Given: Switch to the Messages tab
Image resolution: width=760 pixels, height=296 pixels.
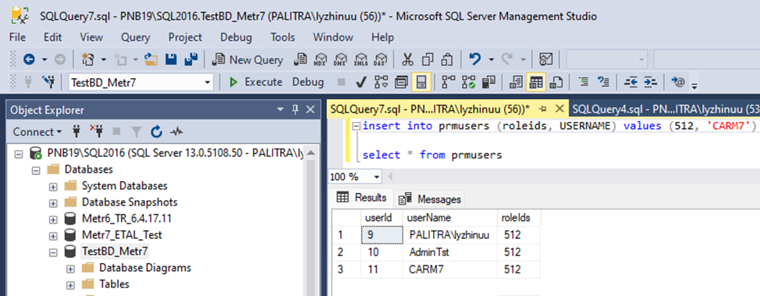Looking at the screenshot, I should pyautogui.click(x=430, y=199).
